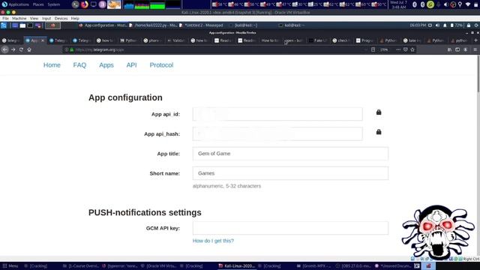Click the Kali panel power/logout icon
The height and width of the screenshot is (270, 480).
(x=476, y=25)
